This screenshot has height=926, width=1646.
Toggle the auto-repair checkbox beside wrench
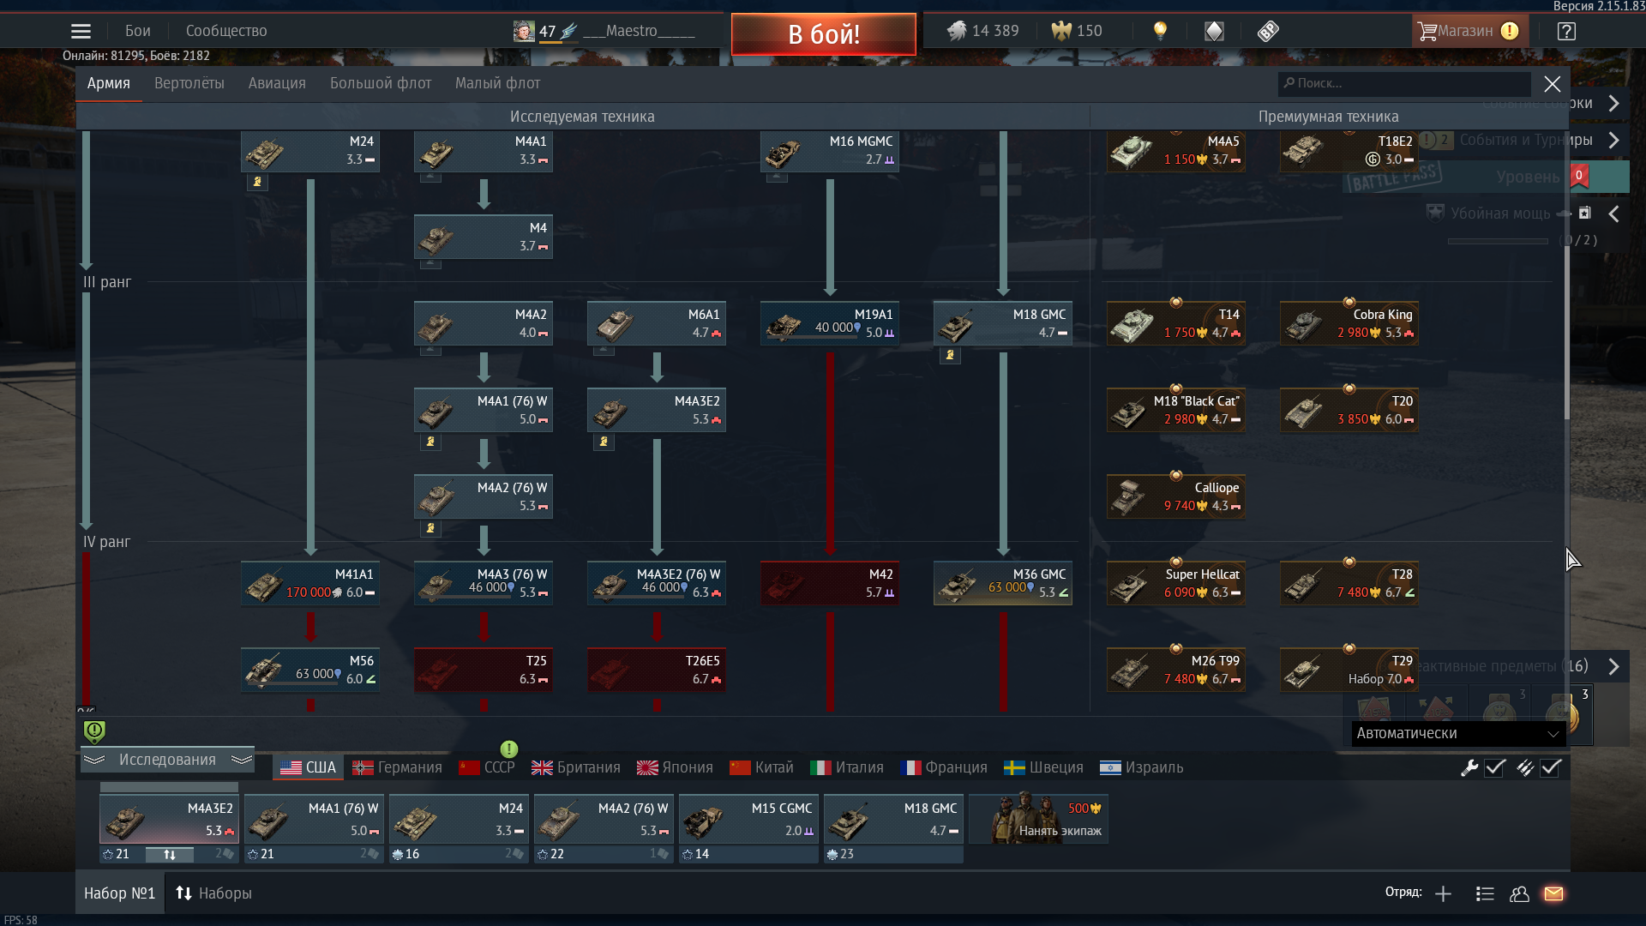point(1495,767)
